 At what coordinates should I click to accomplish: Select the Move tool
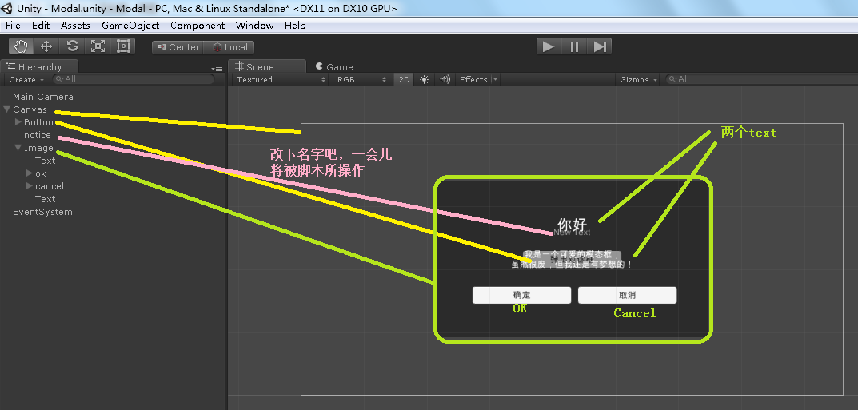click(x=46, y=46)
